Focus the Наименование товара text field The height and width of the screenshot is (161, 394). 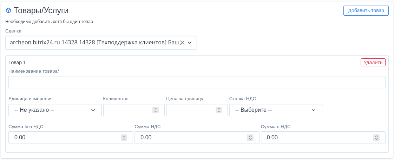(197, 82)
